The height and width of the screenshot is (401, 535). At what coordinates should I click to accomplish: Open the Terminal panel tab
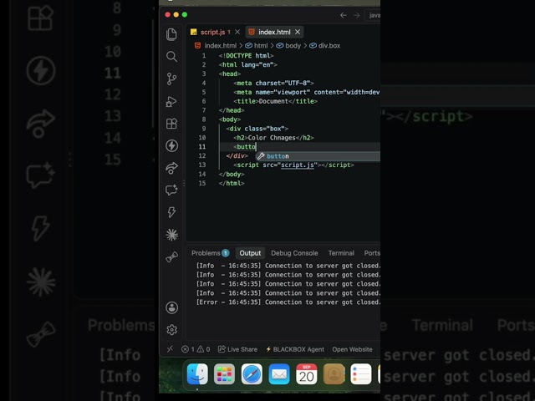(x=341, y=253)
